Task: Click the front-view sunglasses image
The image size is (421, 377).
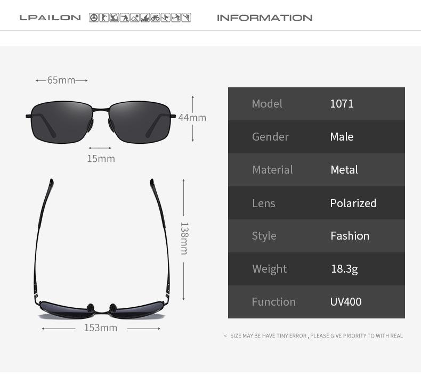Action: (x=101, y=122)
